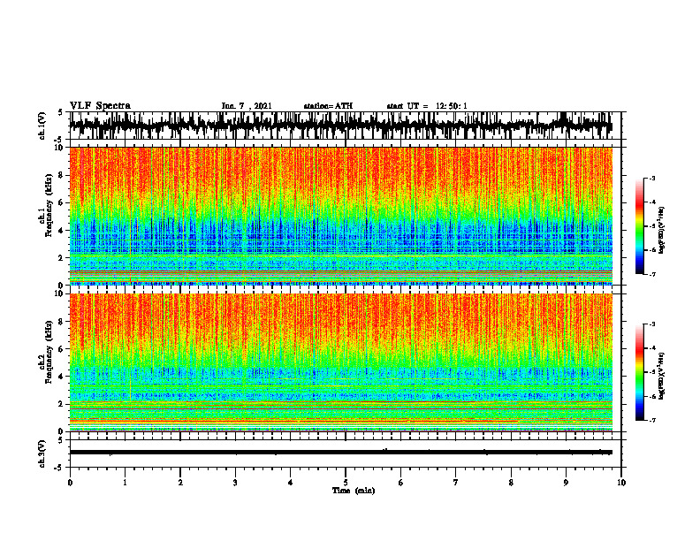Click the time axis tick label '2'
Image resolution: width=700 pixels, height=541 pixels.
tap(180, 483)
